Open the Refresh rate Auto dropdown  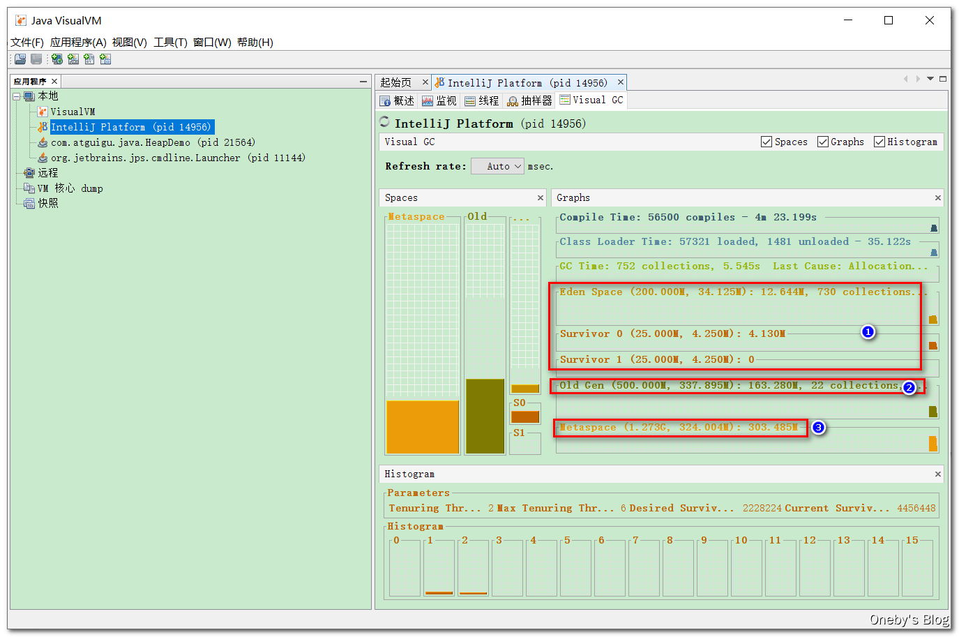pos(497,166)
